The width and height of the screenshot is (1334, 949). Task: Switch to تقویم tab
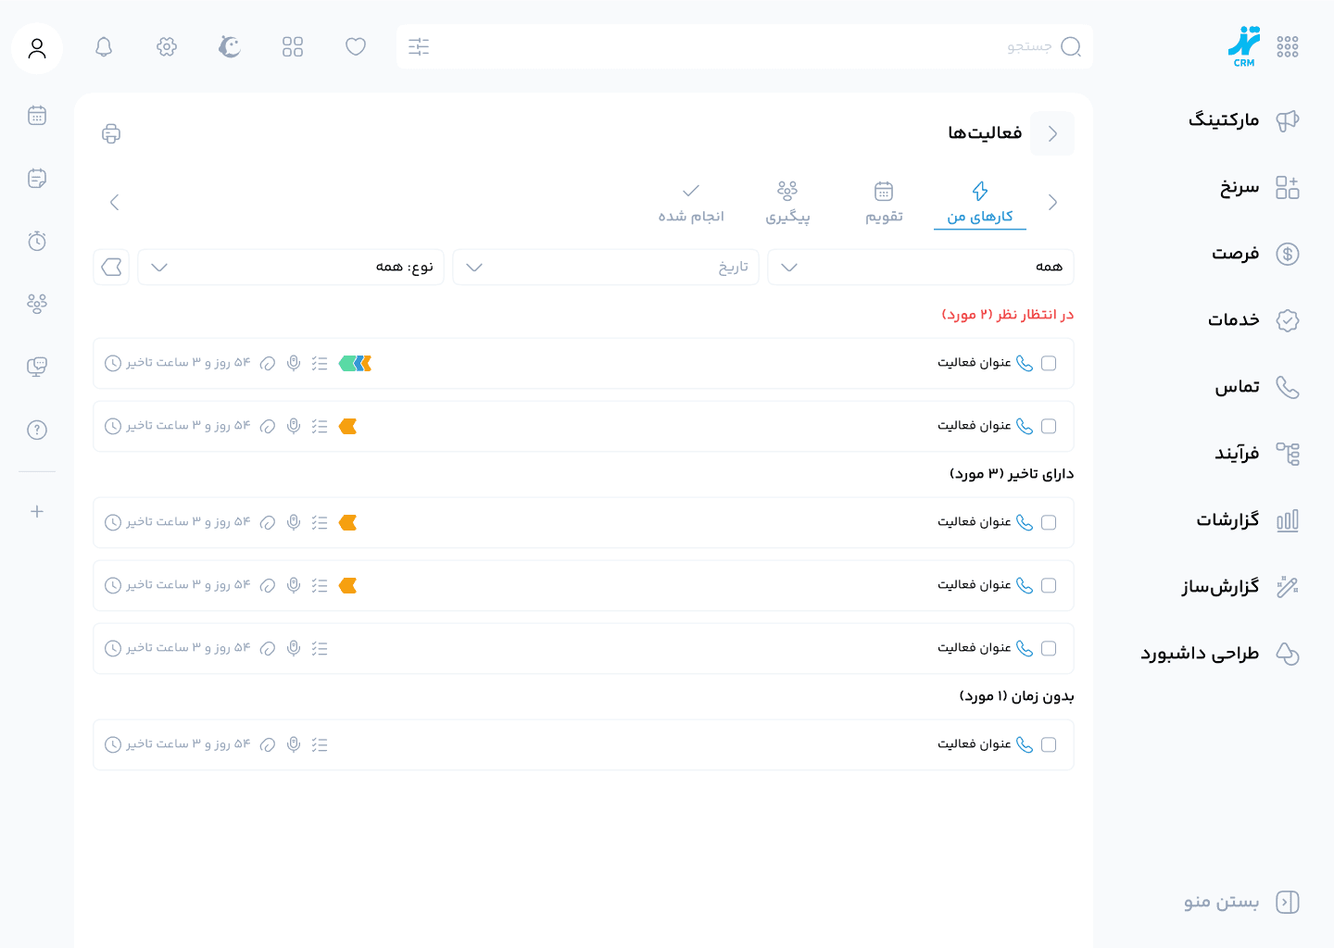[x=884, y=203]
